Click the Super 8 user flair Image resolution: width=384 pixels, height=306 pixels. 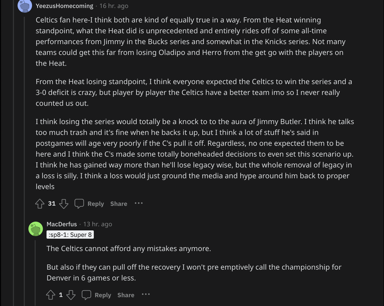pyautogui.click(x=70, y=235)
